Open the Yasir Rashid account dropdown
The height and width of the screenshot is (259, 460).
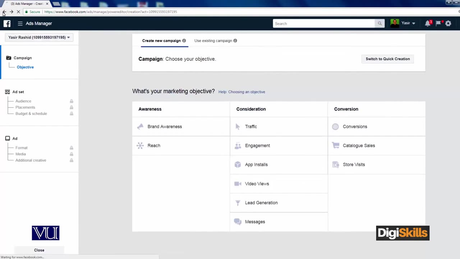(x=39, y=37)
